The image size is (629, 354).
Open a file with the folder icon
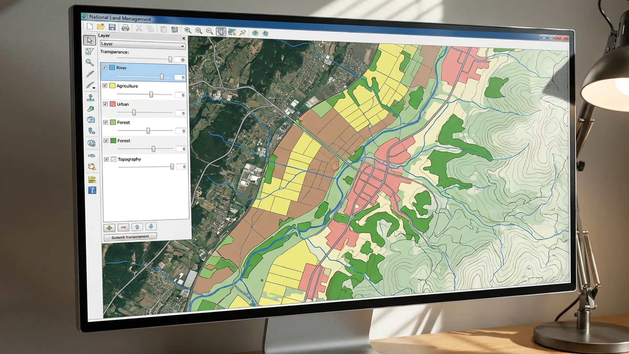tap(101, 27)
